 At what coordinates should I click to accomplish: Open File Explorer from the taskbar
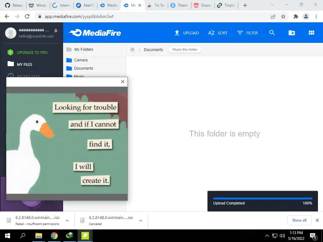[x=38, y=236]
